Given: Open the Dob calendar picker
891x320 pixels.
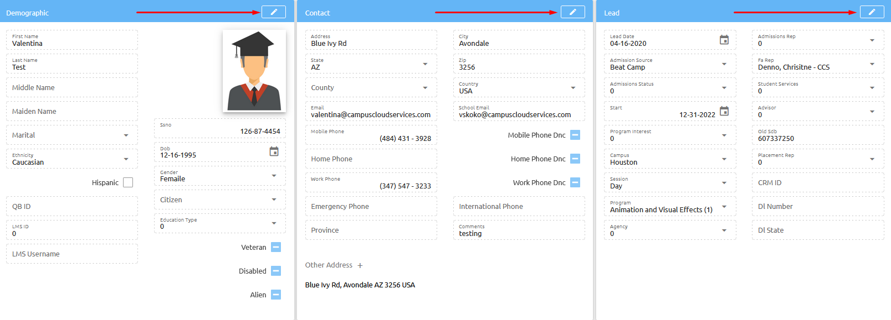Looking at the screenshot, I should [x=274, y=151].
